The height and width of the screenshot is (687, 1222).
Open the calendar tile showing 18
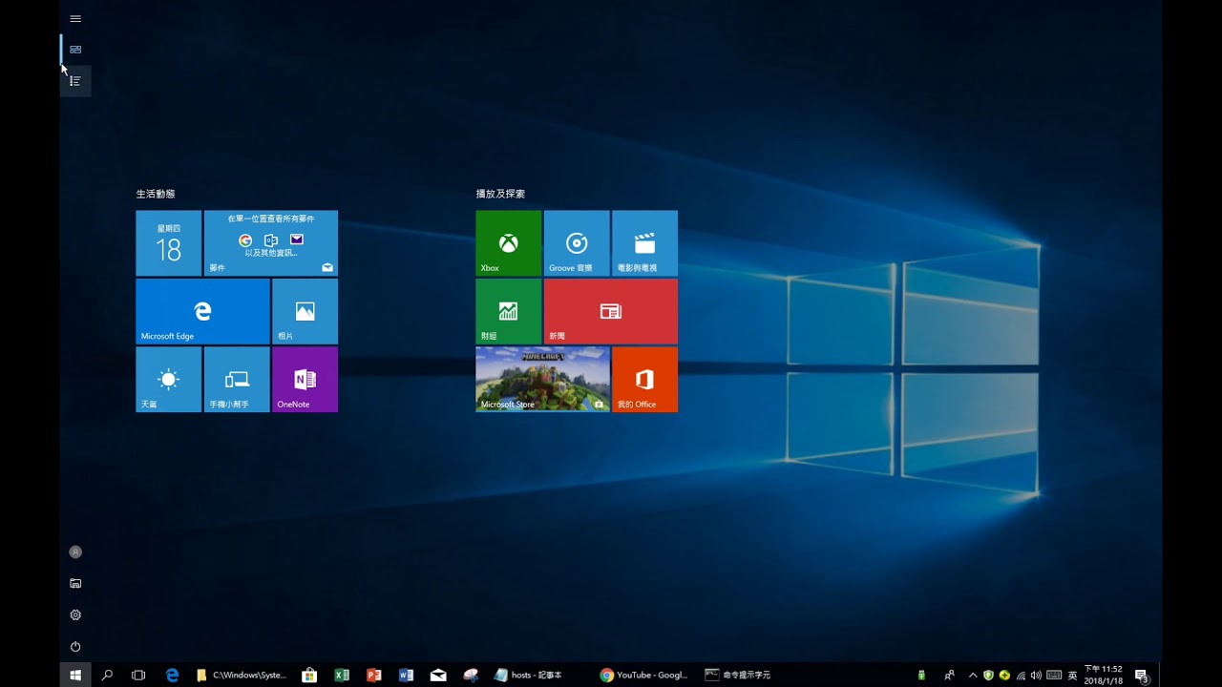(x=168, y=243)
